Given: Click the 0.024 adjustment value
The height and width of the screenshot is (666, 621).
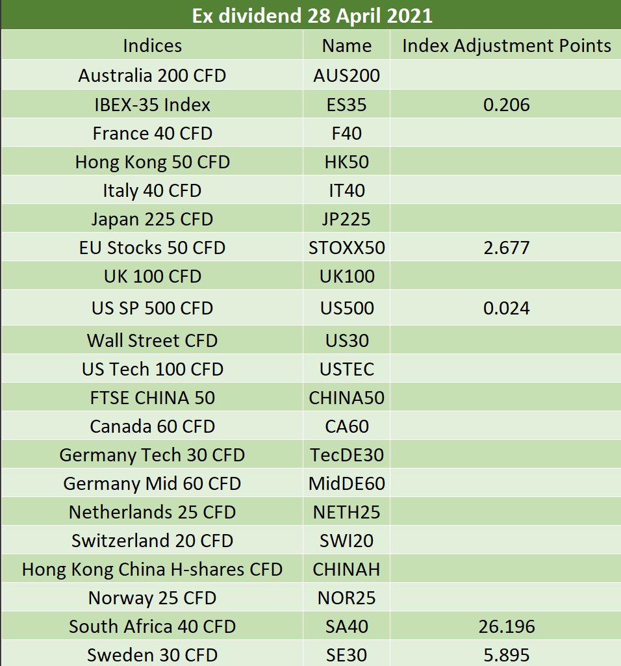Looking at the screenshot, I should (506, 308).
